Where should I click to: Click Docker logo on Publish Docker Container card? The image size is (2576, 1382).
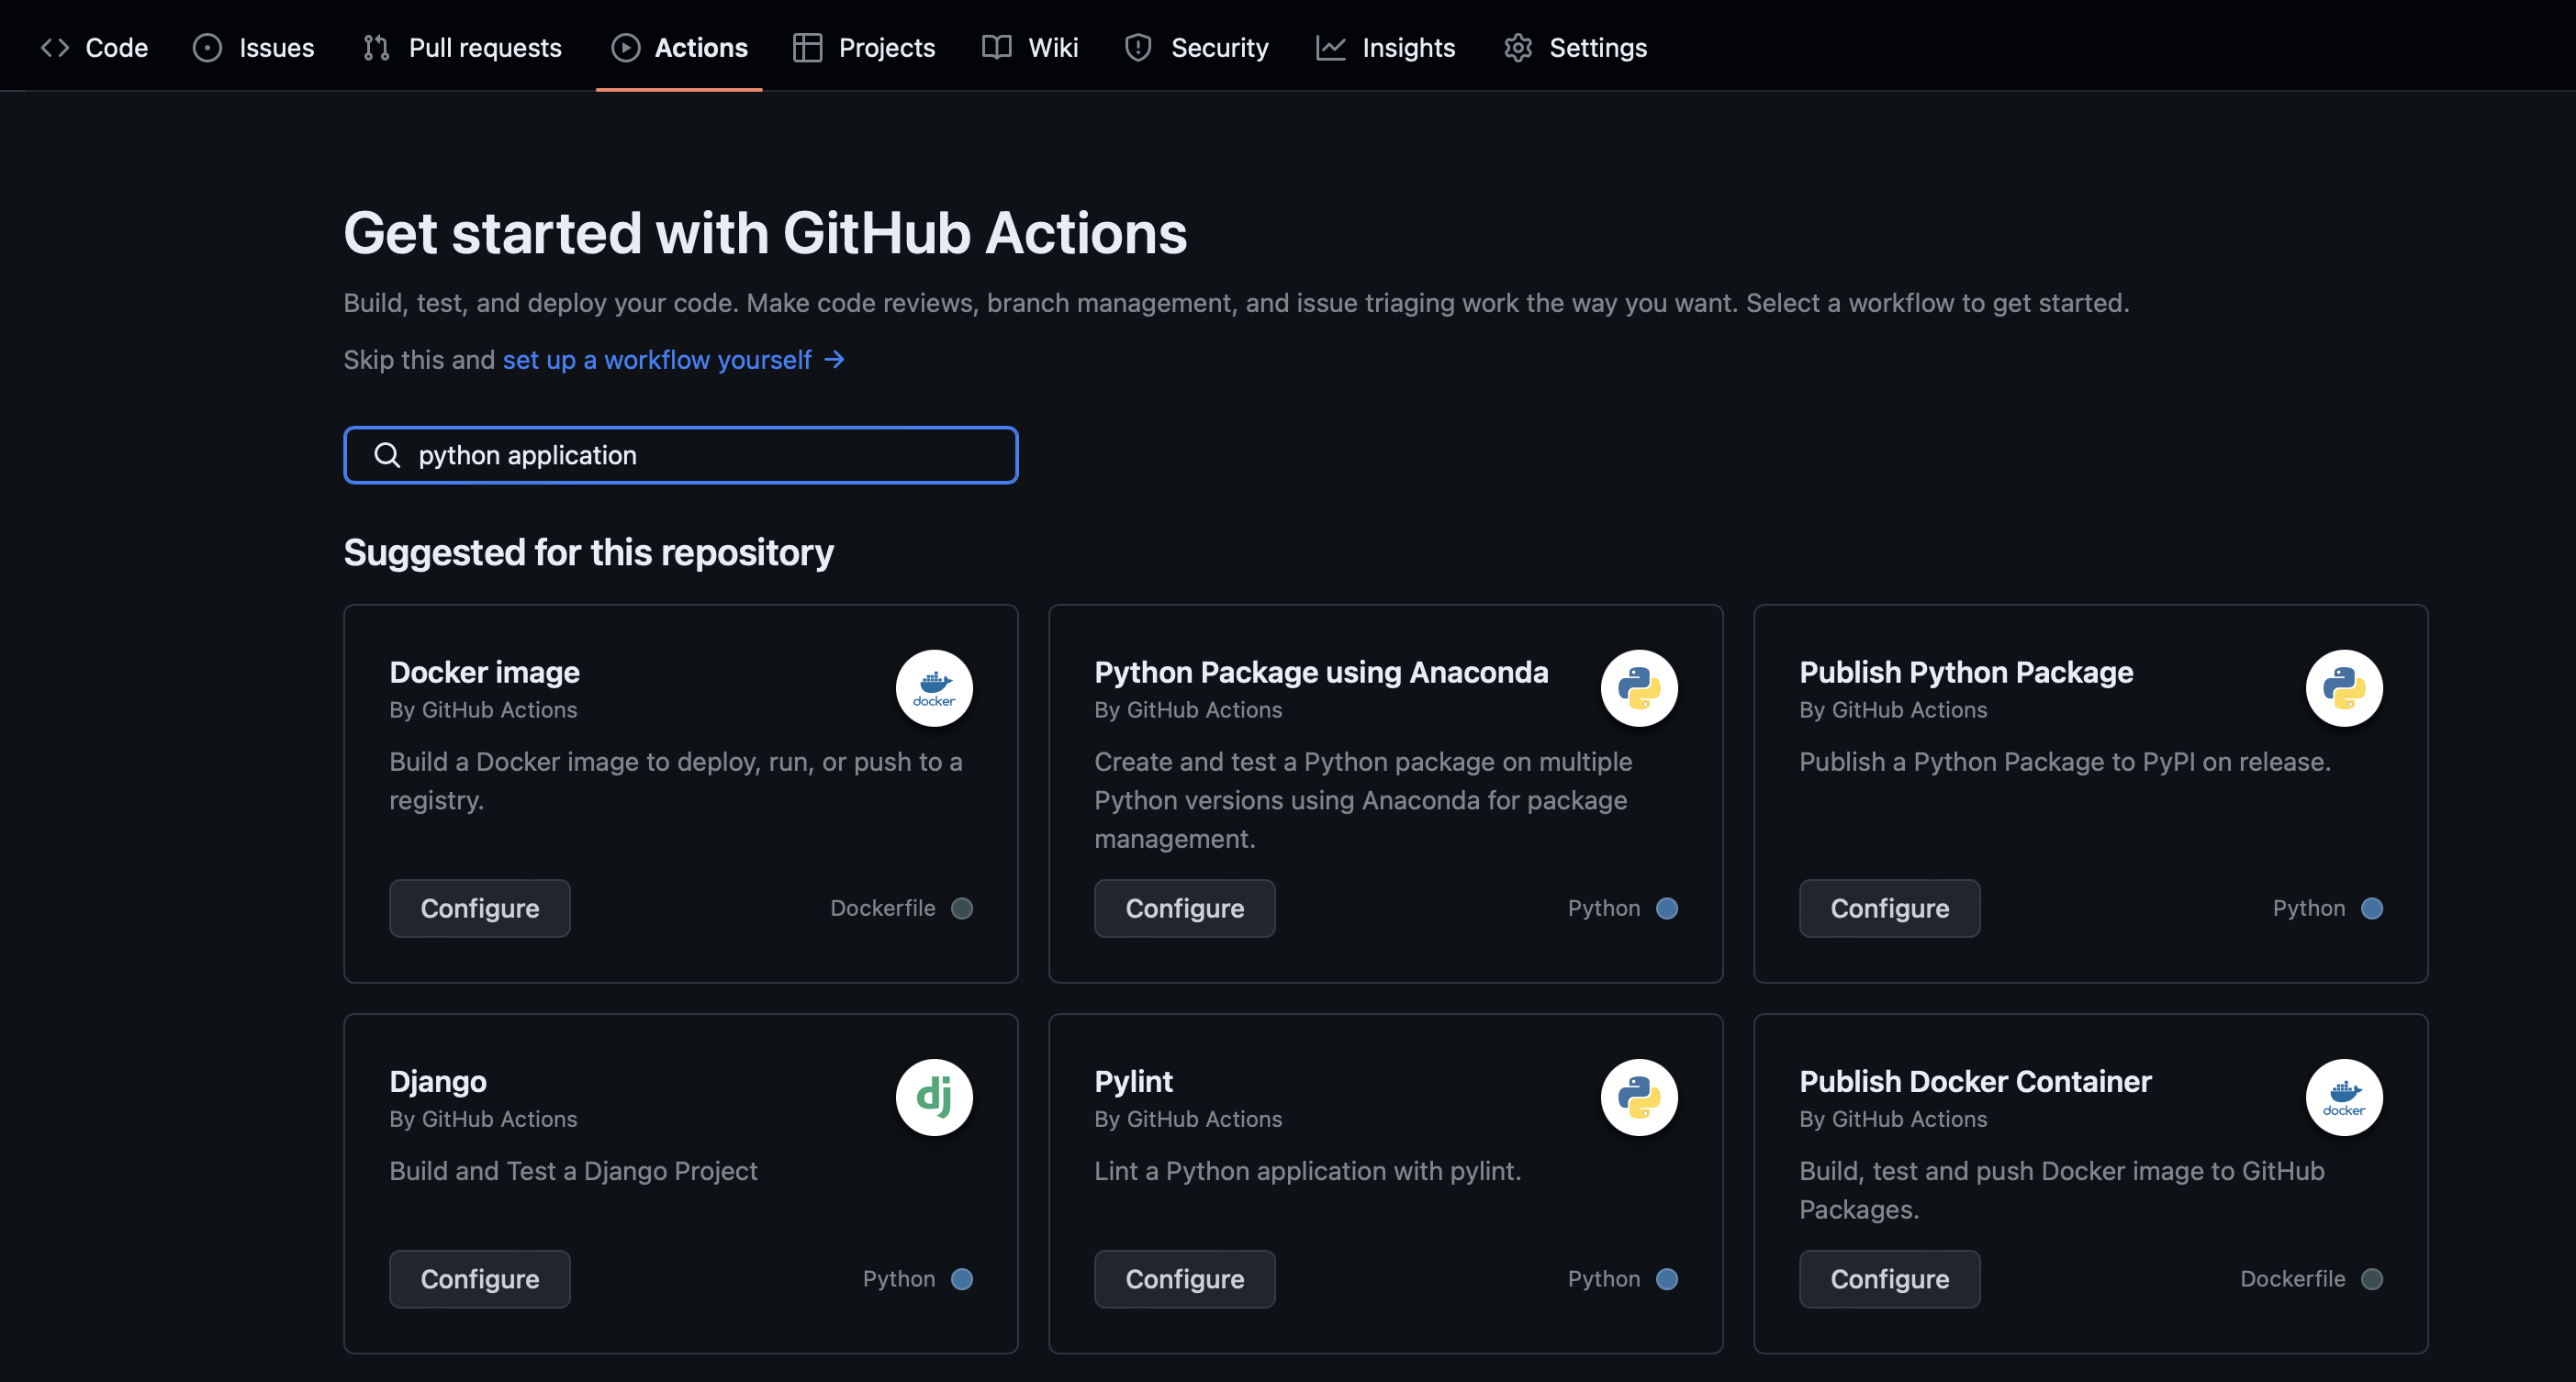tap(2343, 1097)
